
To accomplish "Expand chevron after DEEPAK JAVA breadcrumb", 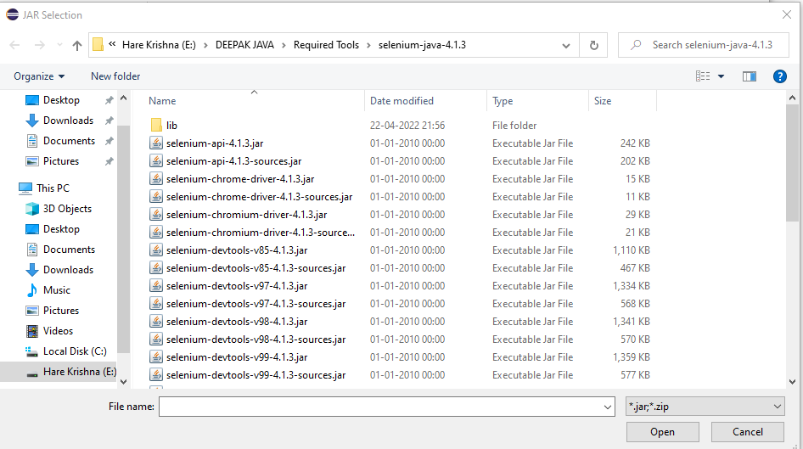I will [x=284, y=45].
